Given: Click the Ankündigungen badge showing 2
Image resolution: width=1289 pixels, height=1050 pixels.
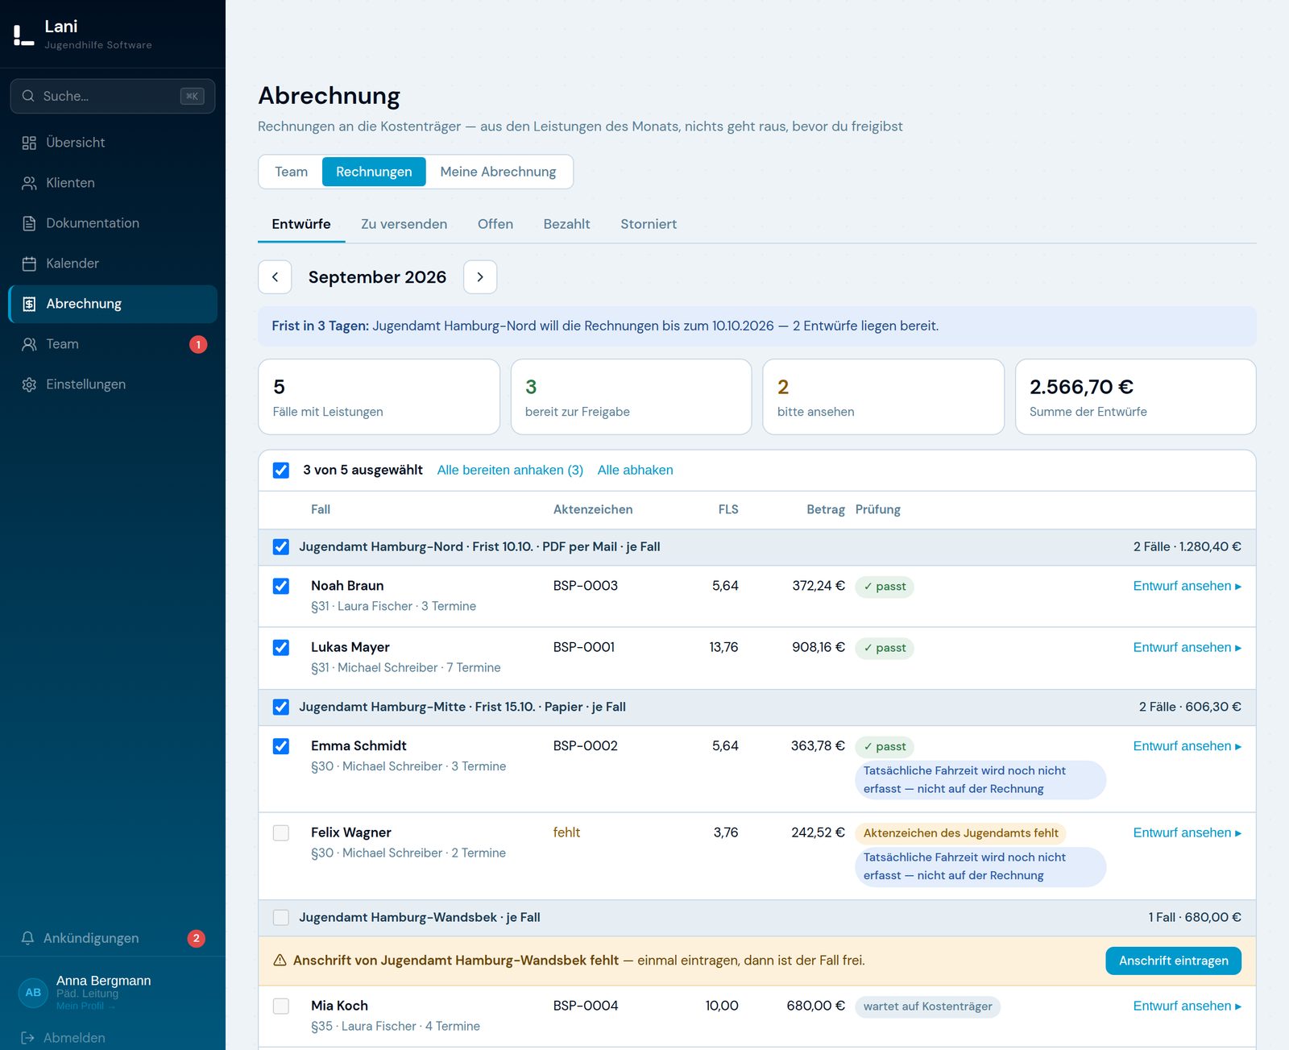Looking at the screenshot, I should [x=196, y=938].
